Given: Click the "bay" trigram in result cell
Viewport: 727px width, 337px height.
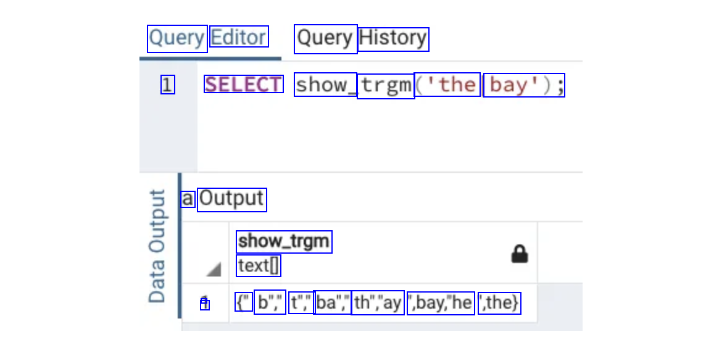Looking at the screenshot, I should pyautogui.click(x=430, y=303).
